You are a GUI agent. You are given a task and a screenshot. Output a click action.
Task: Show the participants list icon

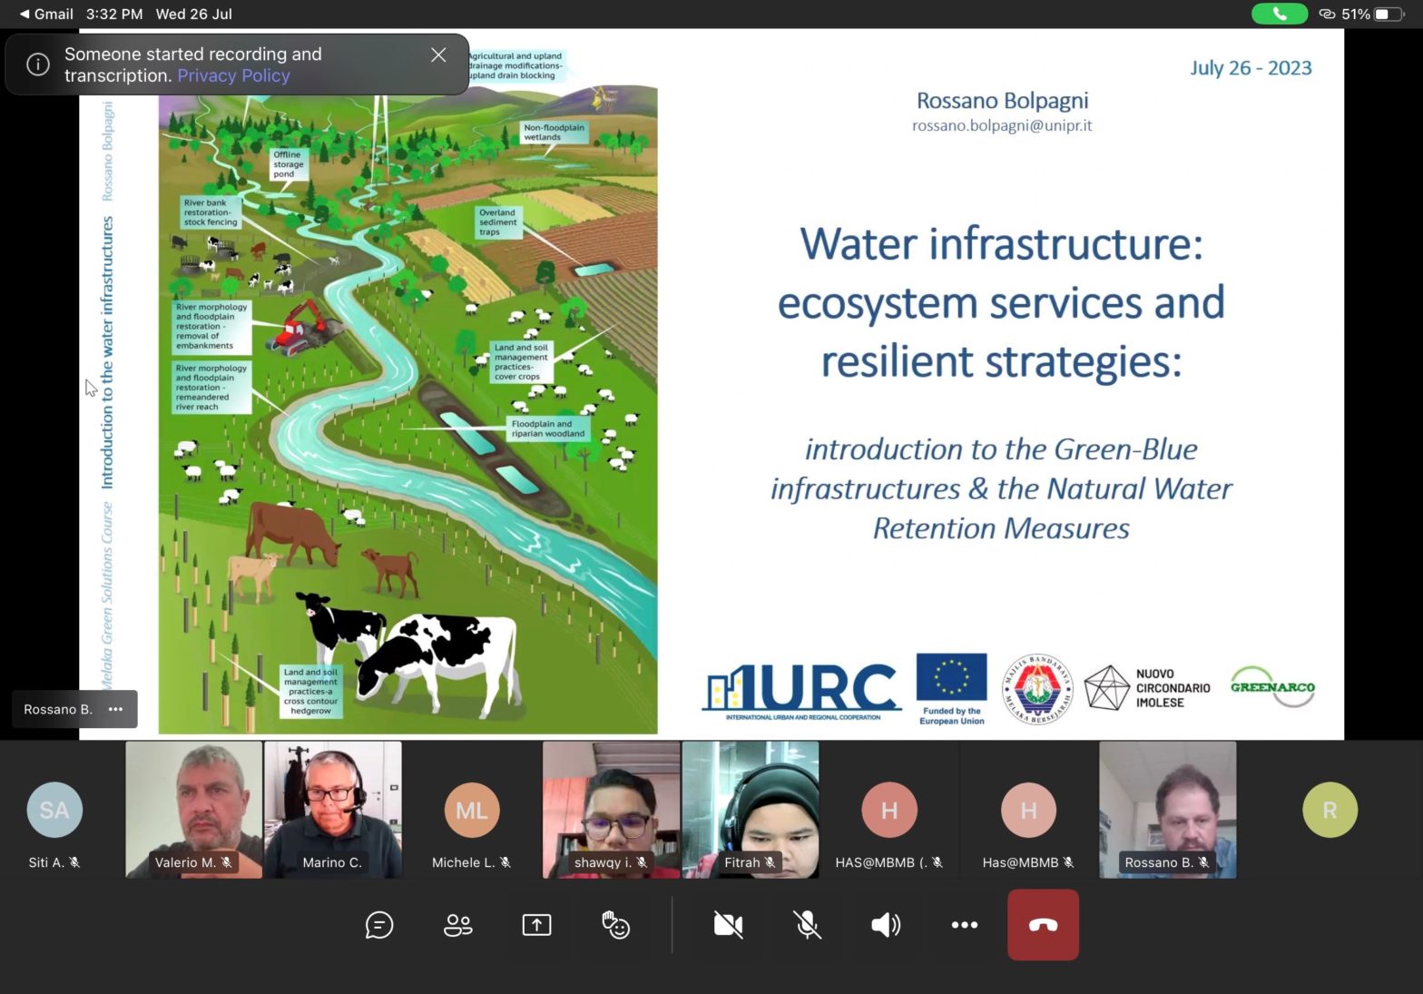[457, 925]
